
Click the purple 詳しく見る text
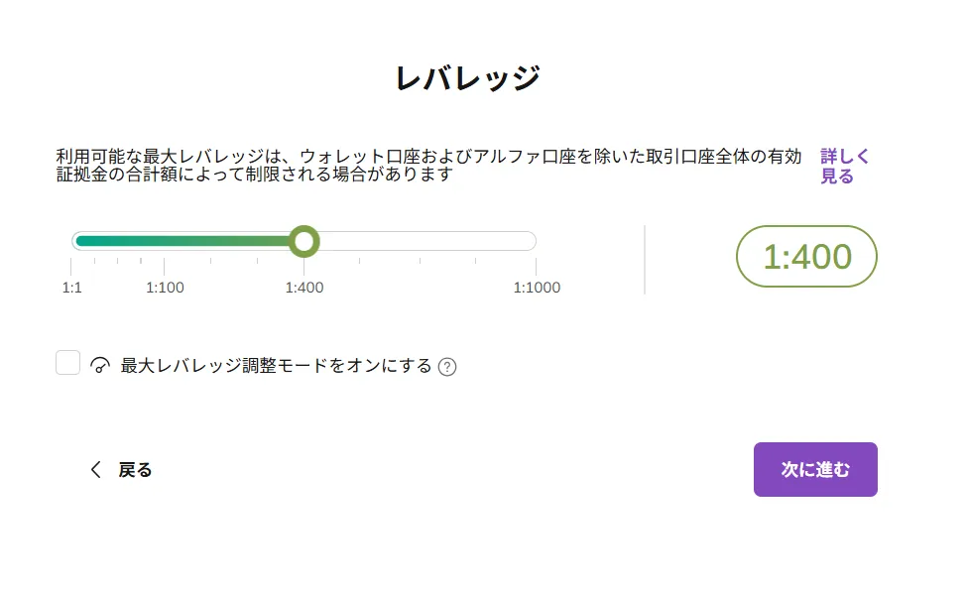pyautogui.click(x=844, y=167)
